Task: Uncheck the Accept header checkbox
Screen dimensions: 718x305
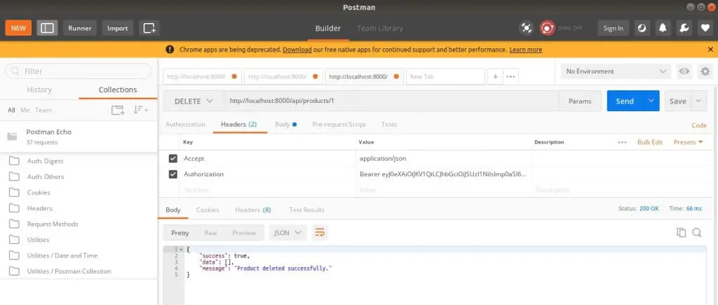Action: 173,158
